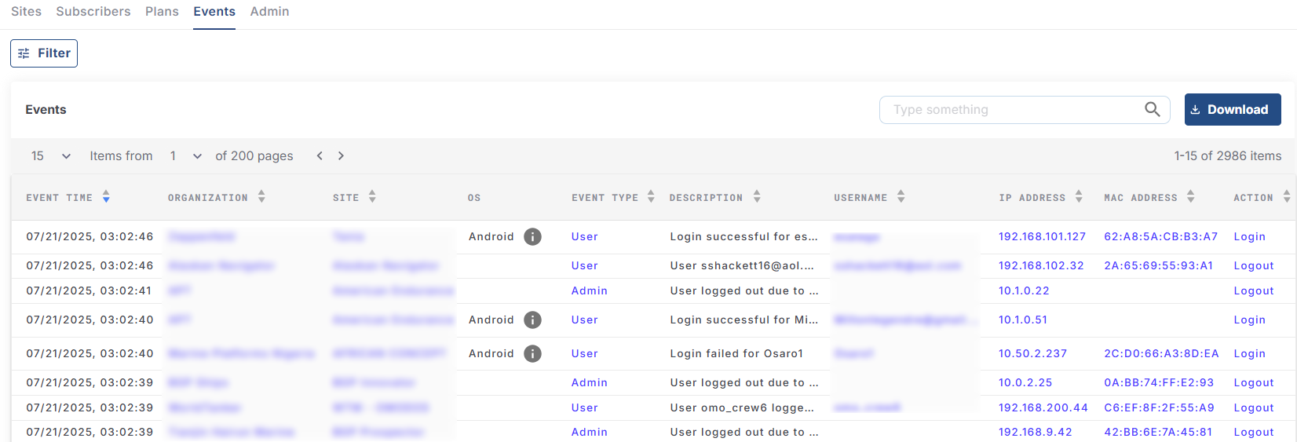The image size is (1297, 442).
Task: Expand the 15 items-per-page dropdown
Action: (66, 156)
